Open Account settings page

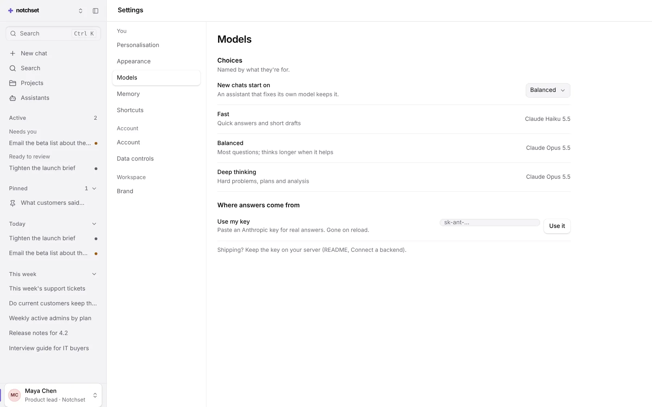[x=156, y=143]
